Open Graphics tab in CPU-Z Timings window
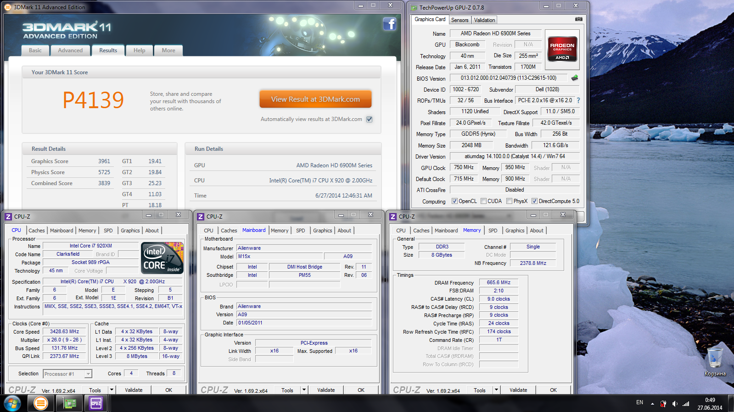 [x=515, y=231]
